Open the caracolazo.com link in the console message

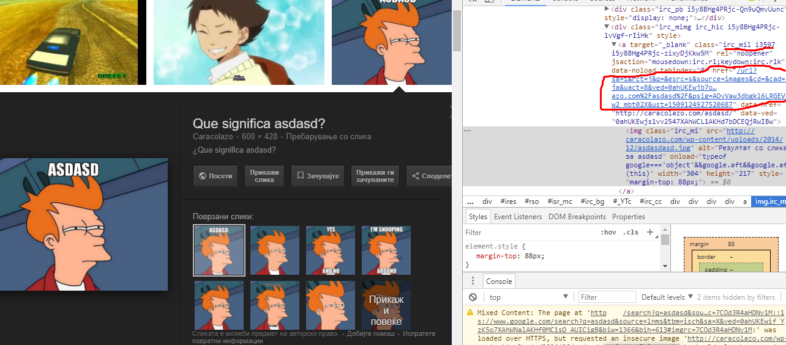[736, 338]
